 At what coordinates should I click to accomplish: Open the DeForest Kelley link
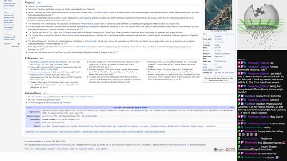[x=91, y=41]
